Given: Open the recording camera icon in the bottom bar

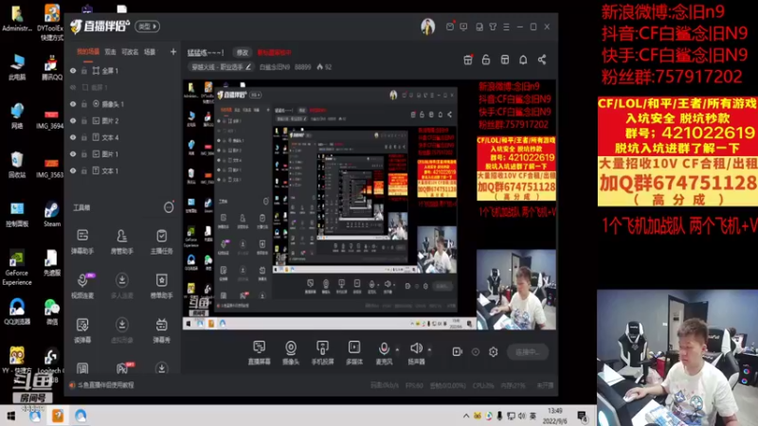Looking at the screenshot, I should [457, 352].
